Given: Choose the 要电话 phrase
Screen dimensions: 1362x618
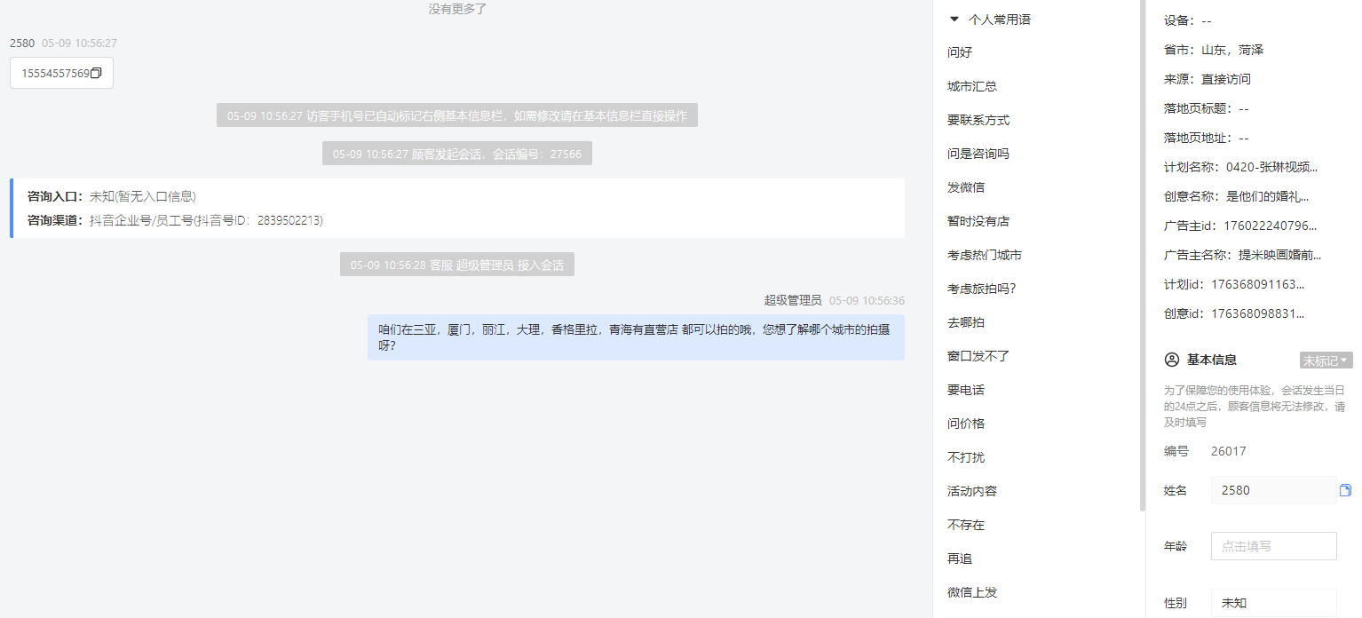Looking at the screenshot, I should pyautogui.click(x=966, y=390).
